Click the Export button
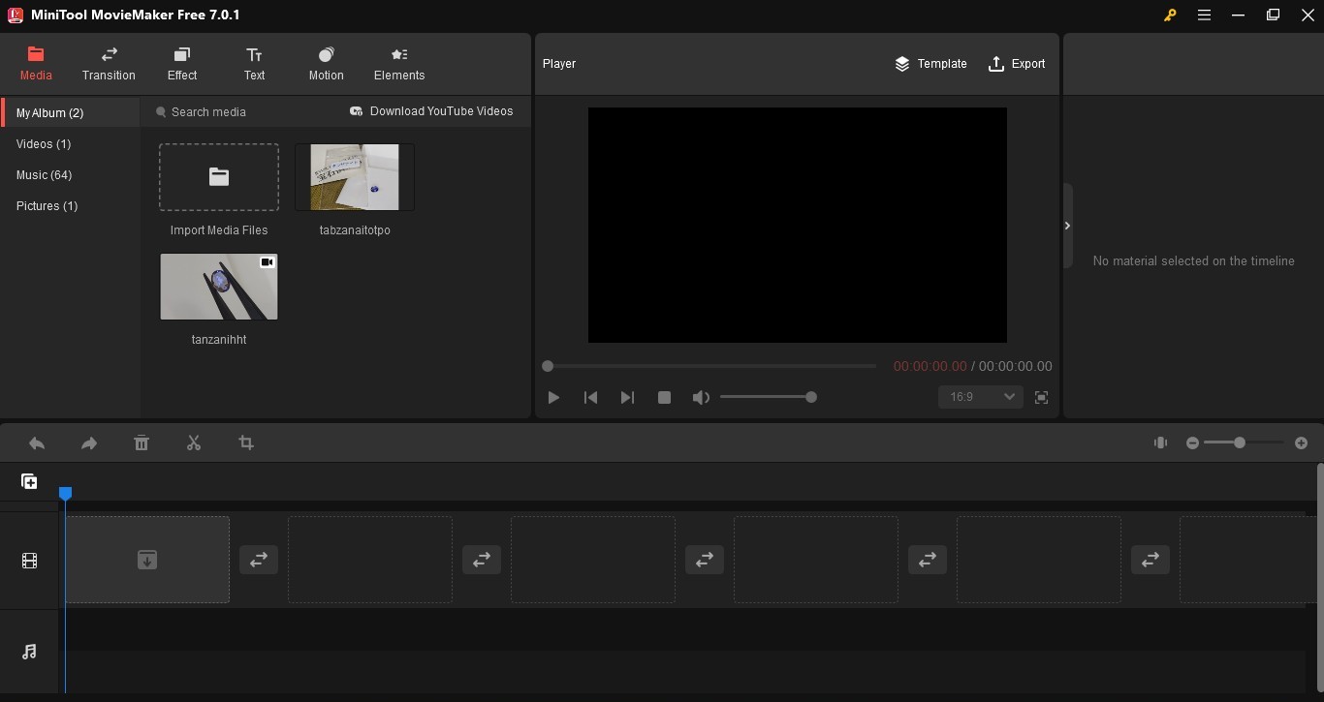Viewport: 1324px width, 702px height. (x=1016, y=64)
